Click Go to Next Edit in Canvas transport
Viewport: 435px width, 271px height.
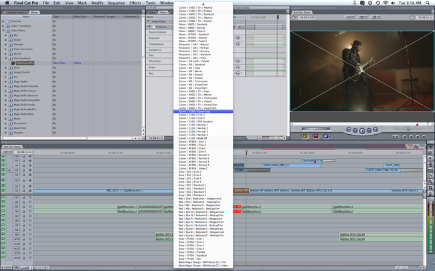tap(375, 129)
